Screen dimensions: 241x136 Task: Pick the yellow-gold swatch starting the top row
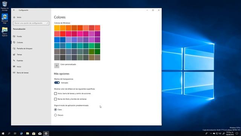click(57, 28)
